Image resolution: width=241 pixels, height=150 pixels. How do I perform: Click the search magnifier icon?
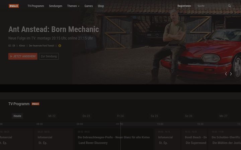(229, 6)
